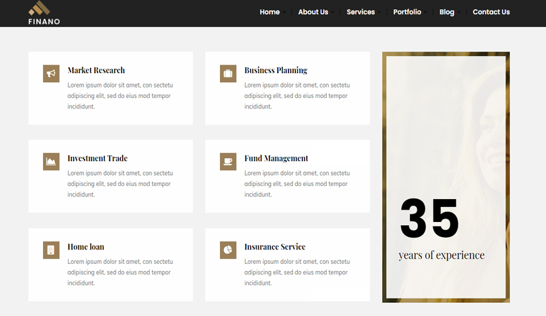Viewport: 546px width, 316px height.
Task: Click the description text under Market Research
Action: pos(120,96)
